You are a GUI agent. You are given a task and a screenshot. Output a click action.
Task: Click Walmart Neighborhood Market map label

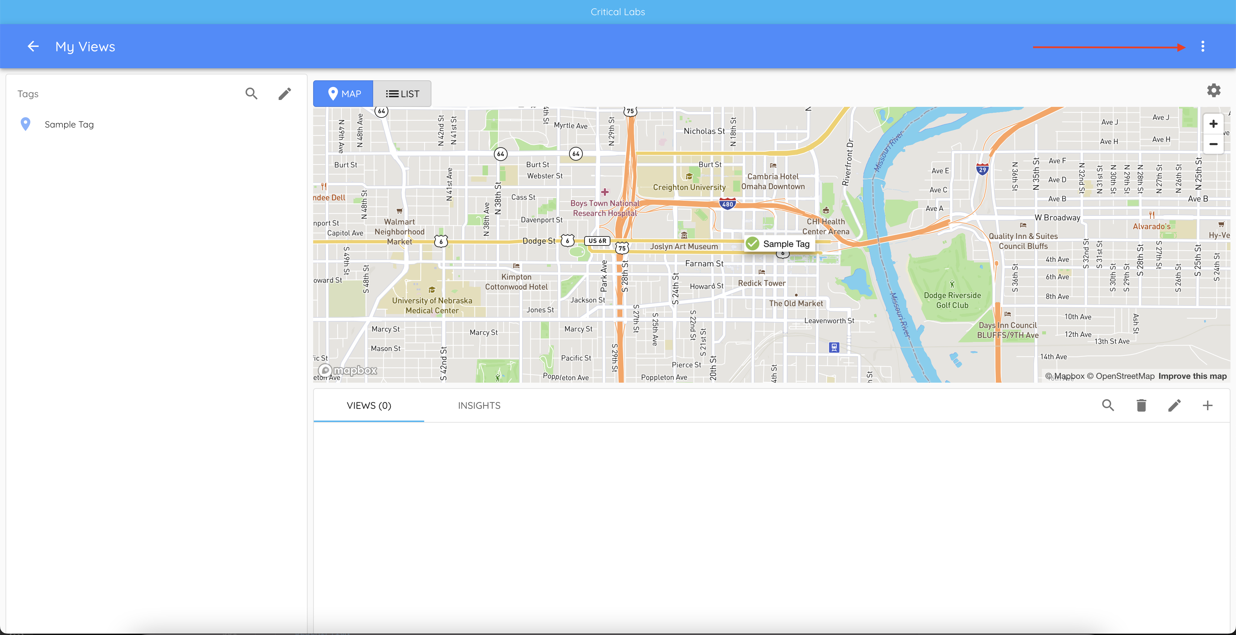(x=399, y=232)
